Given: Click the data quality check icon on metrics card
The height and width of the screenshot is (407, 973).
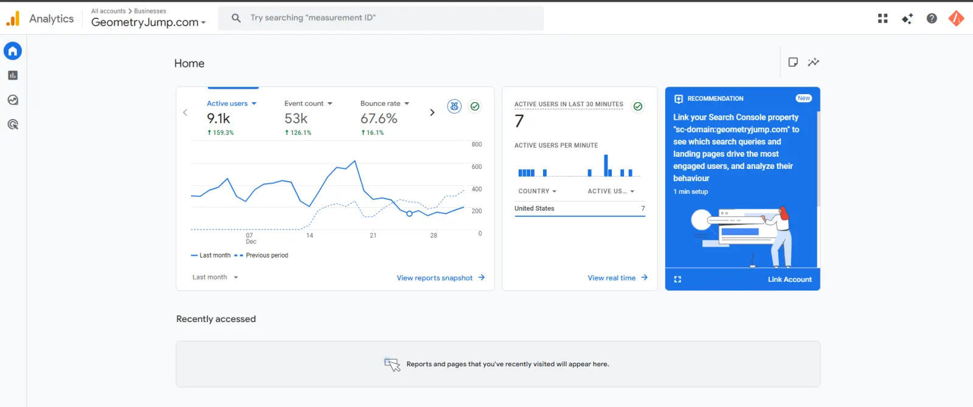Looking at the screenshot, I should point(475,106).
